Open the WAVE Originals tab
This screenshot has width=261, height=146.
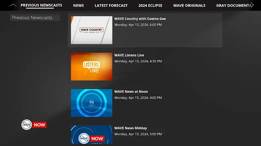point(189,5)
